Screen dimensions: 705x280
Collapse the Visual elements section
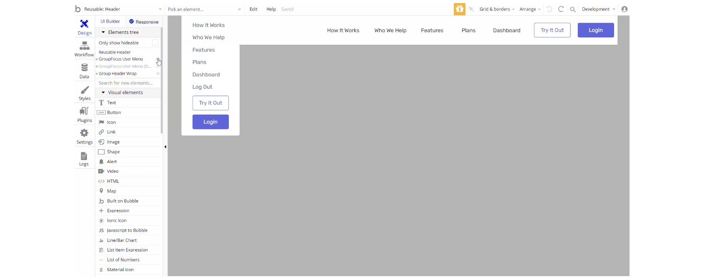pos(103,93)
